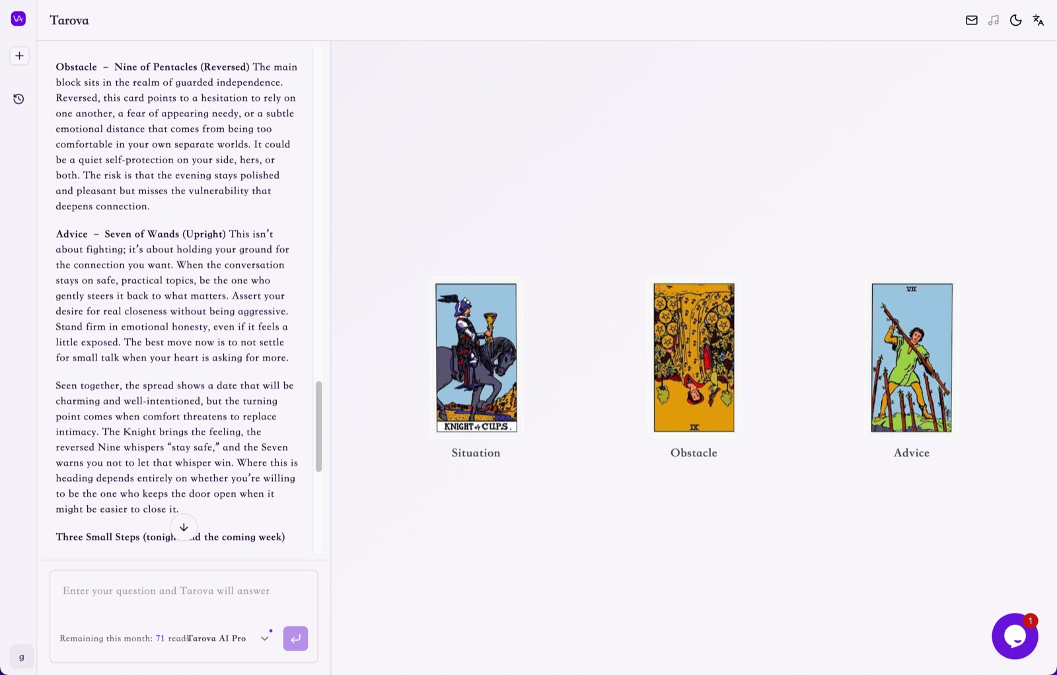Toggle background music note icon
Screen dimensions: 1057x675
click(994, 20)
